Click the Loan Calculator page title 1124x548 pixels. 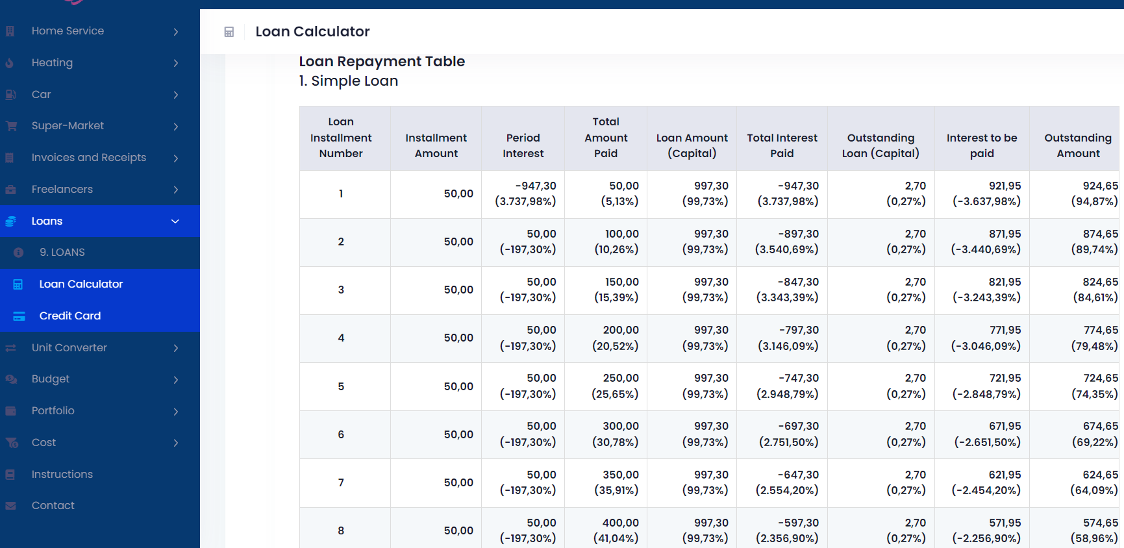point(312,32)
